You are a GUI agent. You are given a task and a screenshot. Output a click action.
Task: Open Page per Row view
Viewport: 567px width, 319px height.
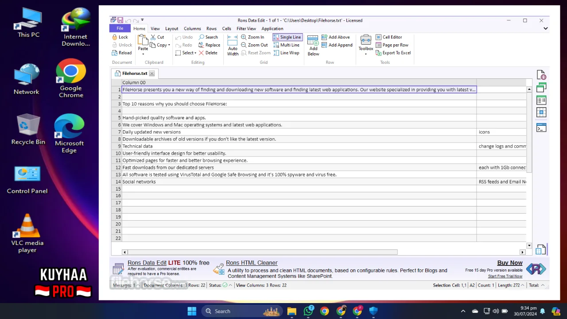[392, 45]
